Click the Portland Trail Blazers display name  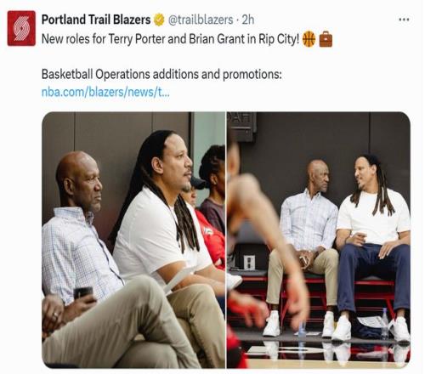pos(96,20)
